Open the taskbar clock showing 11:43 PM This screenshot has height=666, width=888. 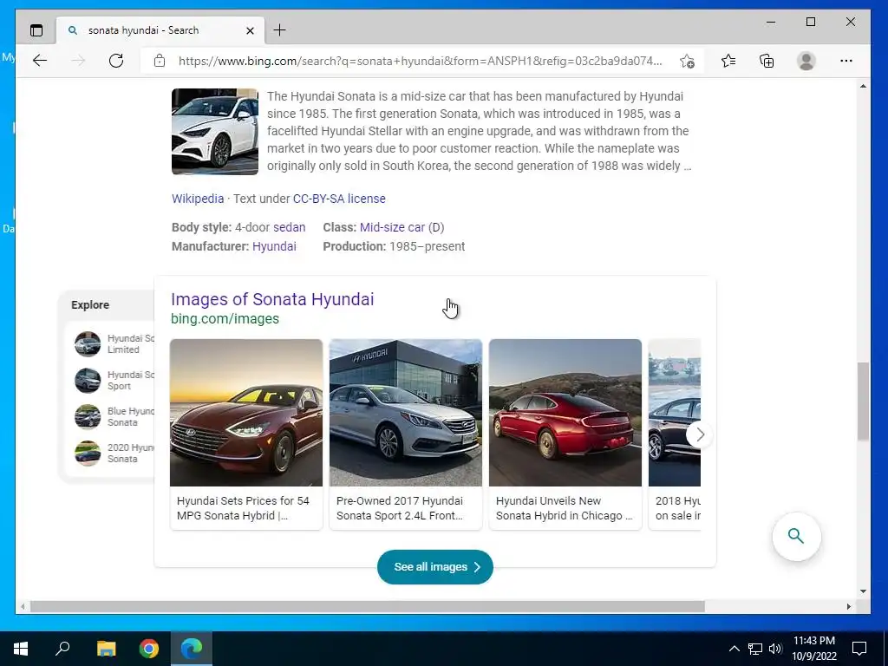coord(813,649)
